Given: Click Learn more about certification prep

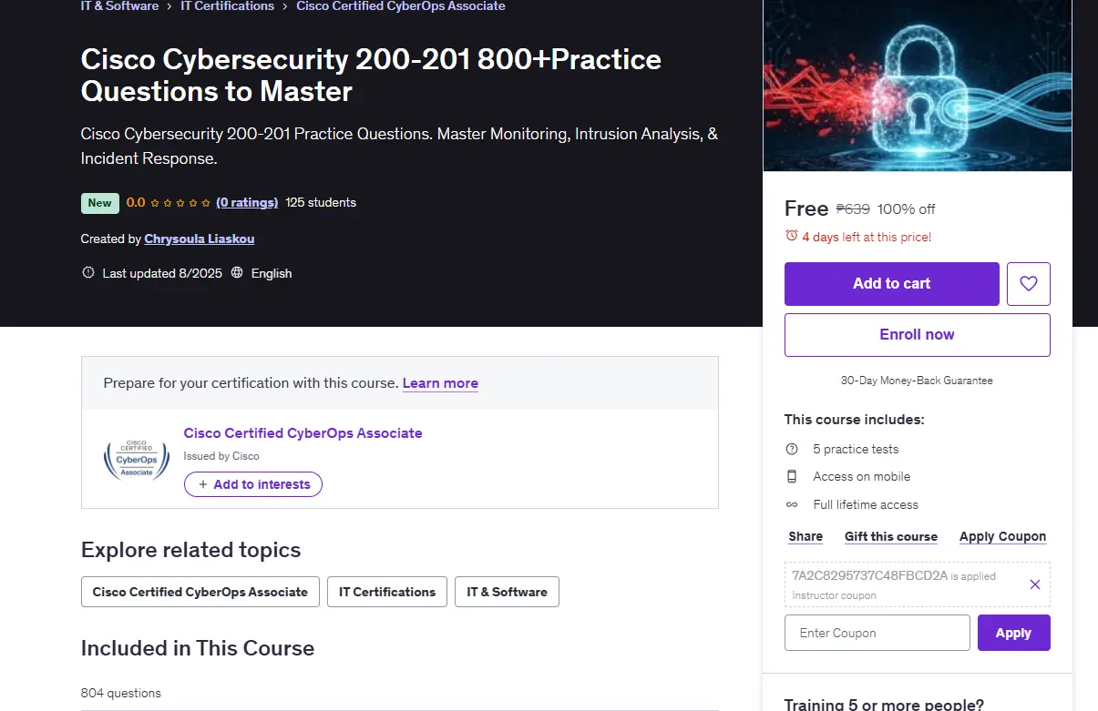Looking at the screenshot, I should (440, 383).
